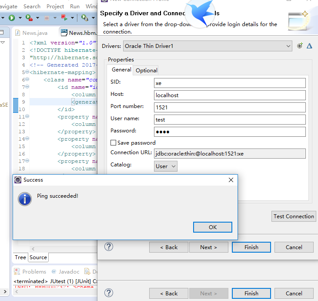Click the Run-with-build icon after the toolbar separator
Screen dimensions: 318x301
[x=84, y=18]
